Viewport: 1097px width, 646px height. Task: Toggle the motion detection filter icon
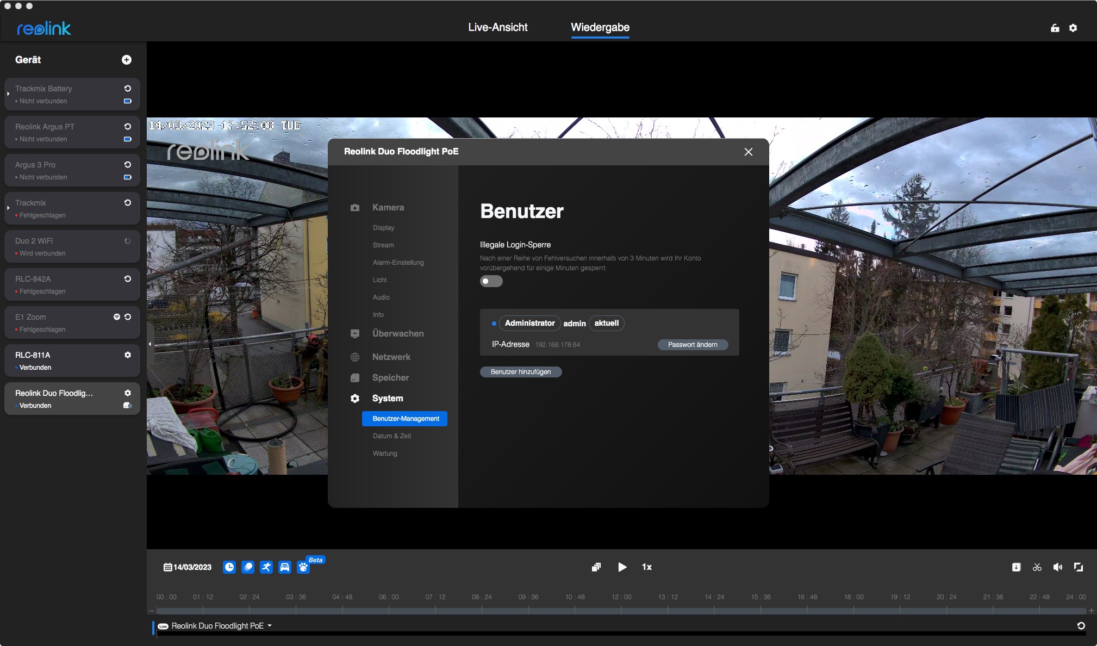(248, 567)
